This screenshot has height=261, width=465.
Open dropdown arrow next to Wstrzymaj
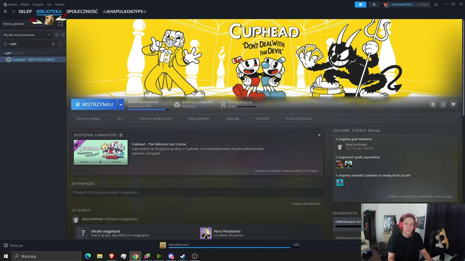coord(121,104)
